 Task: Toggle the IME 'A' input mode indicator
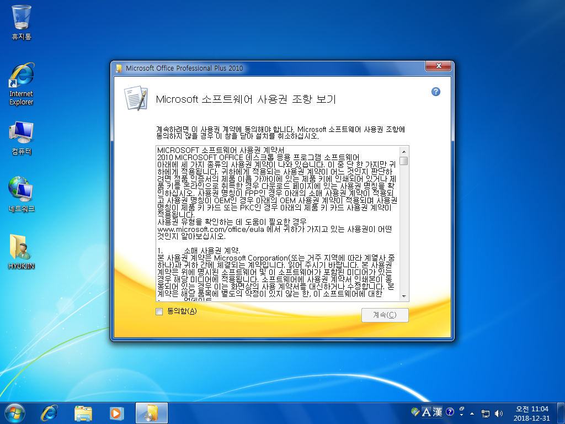click(427, 412)
